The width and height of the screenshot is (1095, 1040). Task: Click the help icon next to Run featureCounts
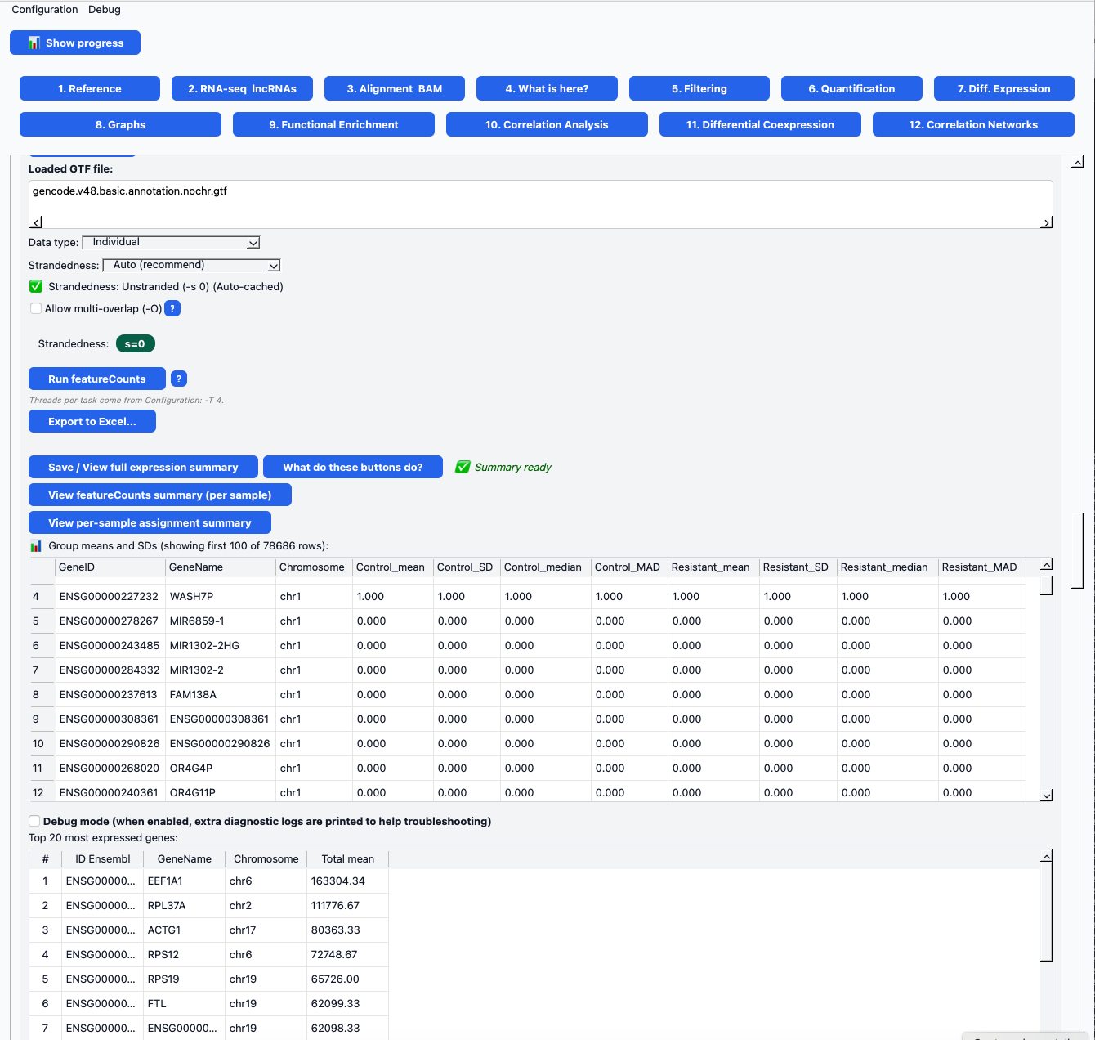[179, 379]
